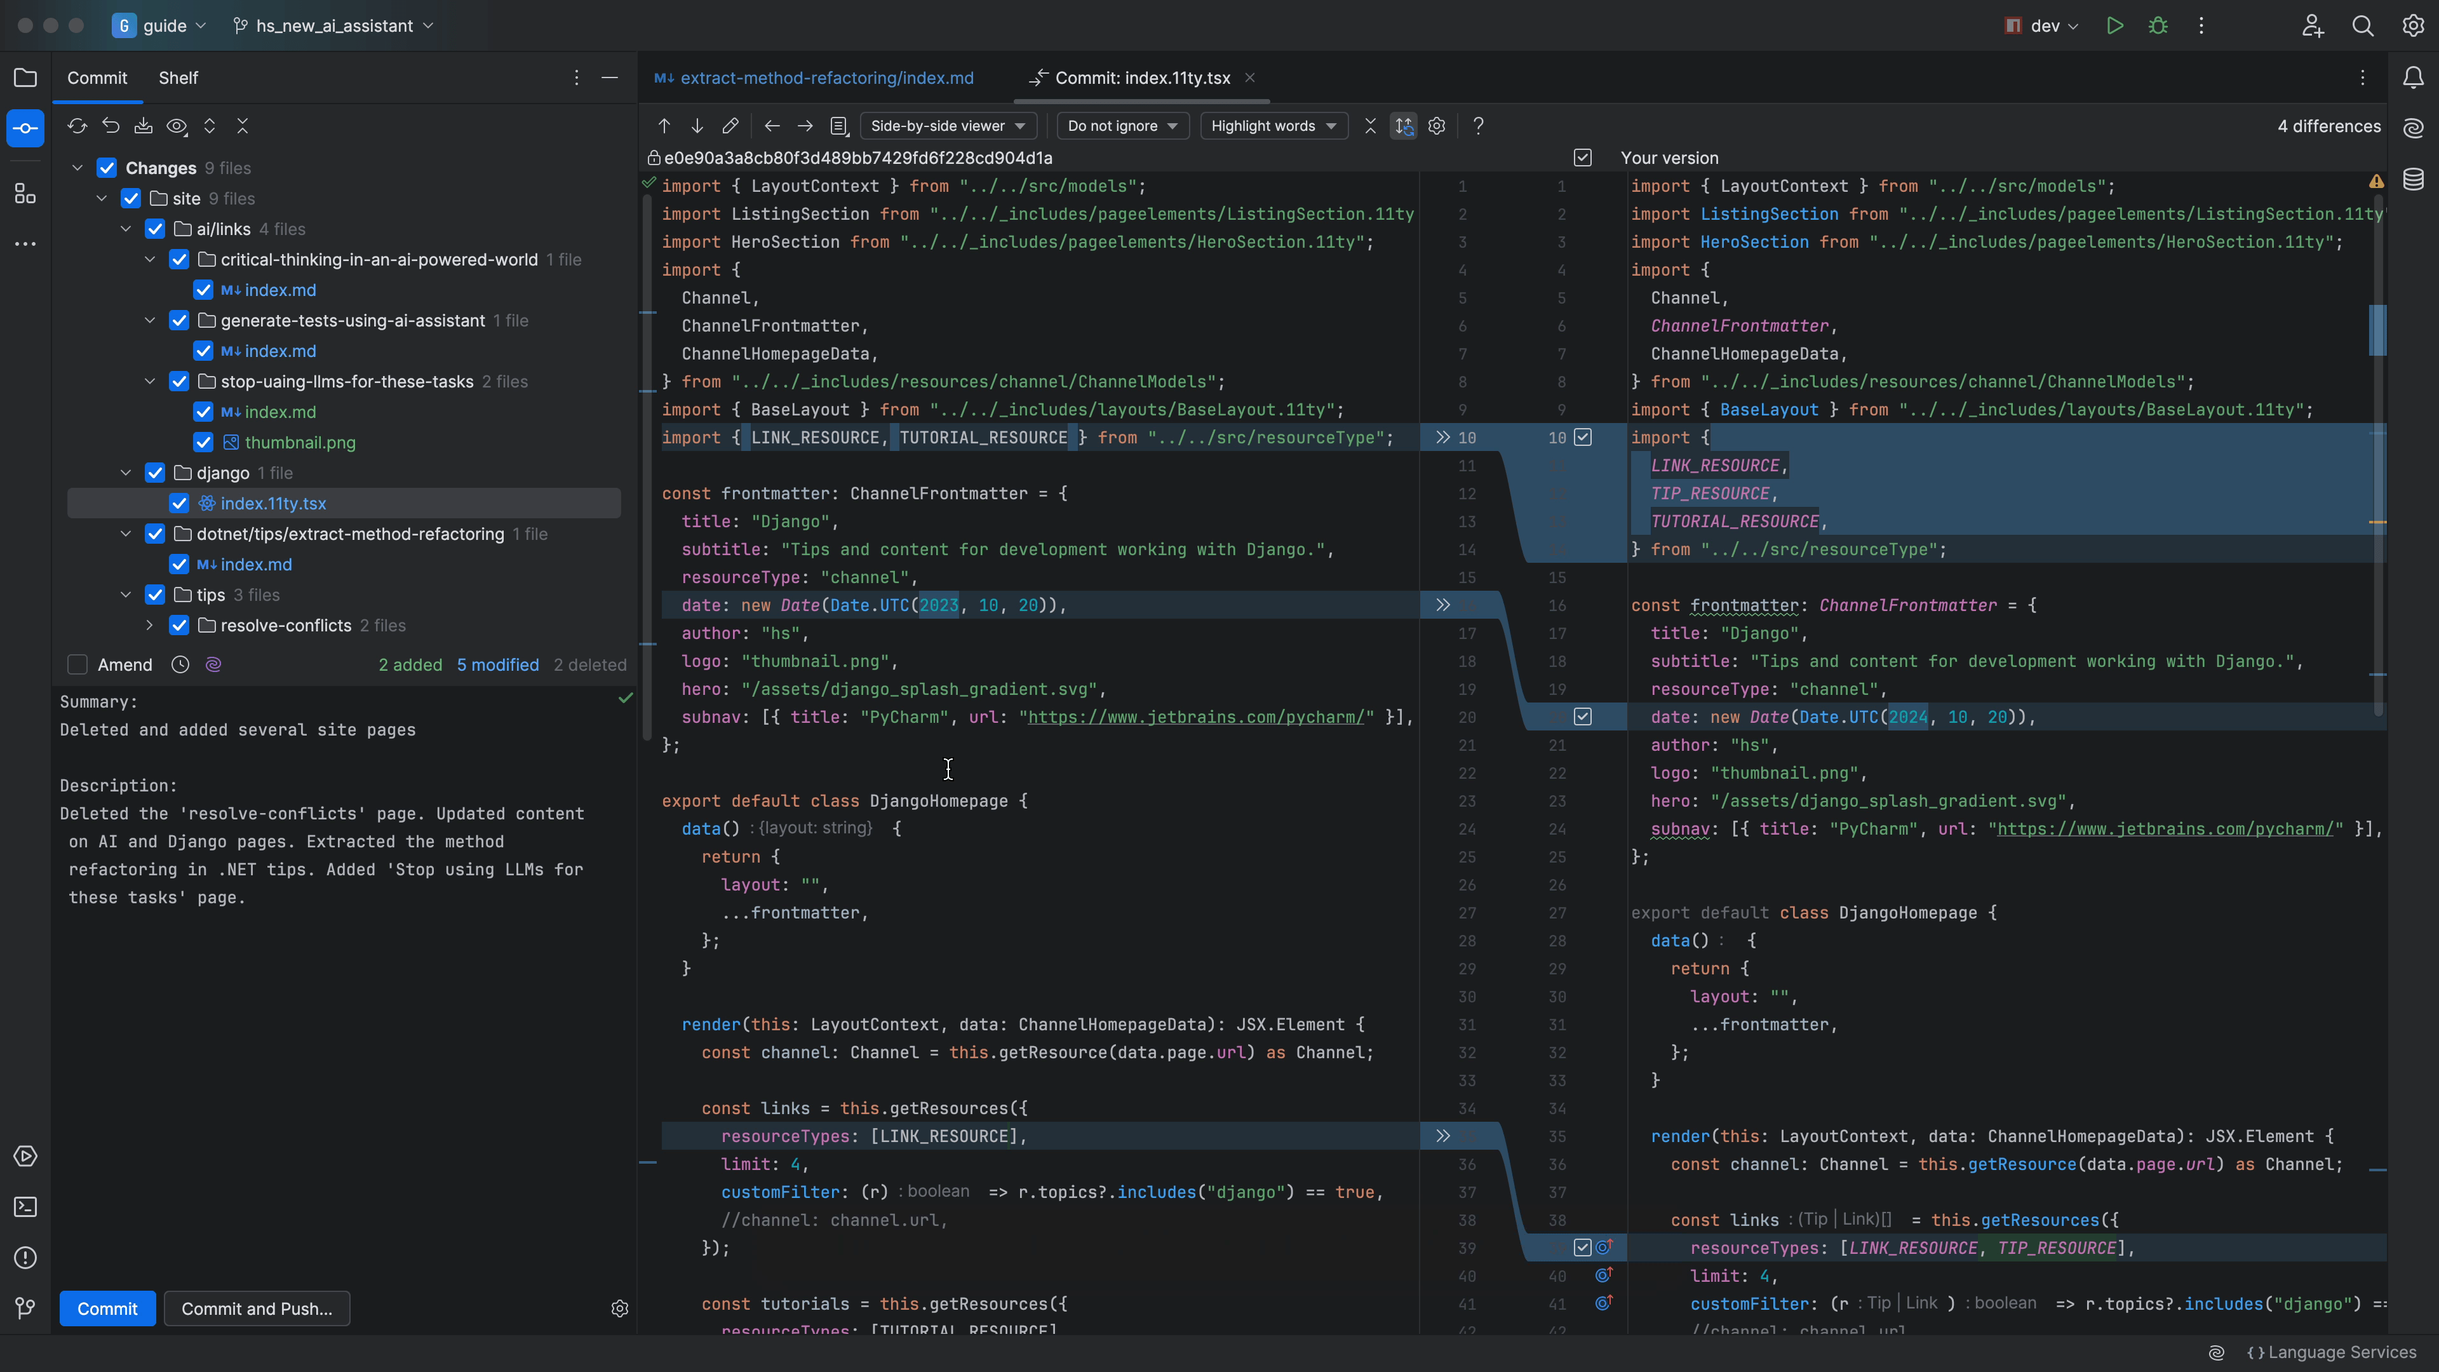Toggle 'Highlight words' diff option

(x=1268, y=126)
